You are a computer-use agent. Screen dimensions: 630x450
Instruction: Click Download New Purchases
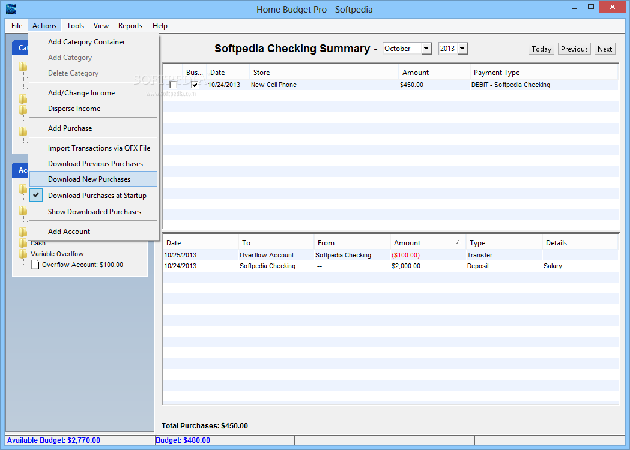pyautogui.click(x=93, y=179)
